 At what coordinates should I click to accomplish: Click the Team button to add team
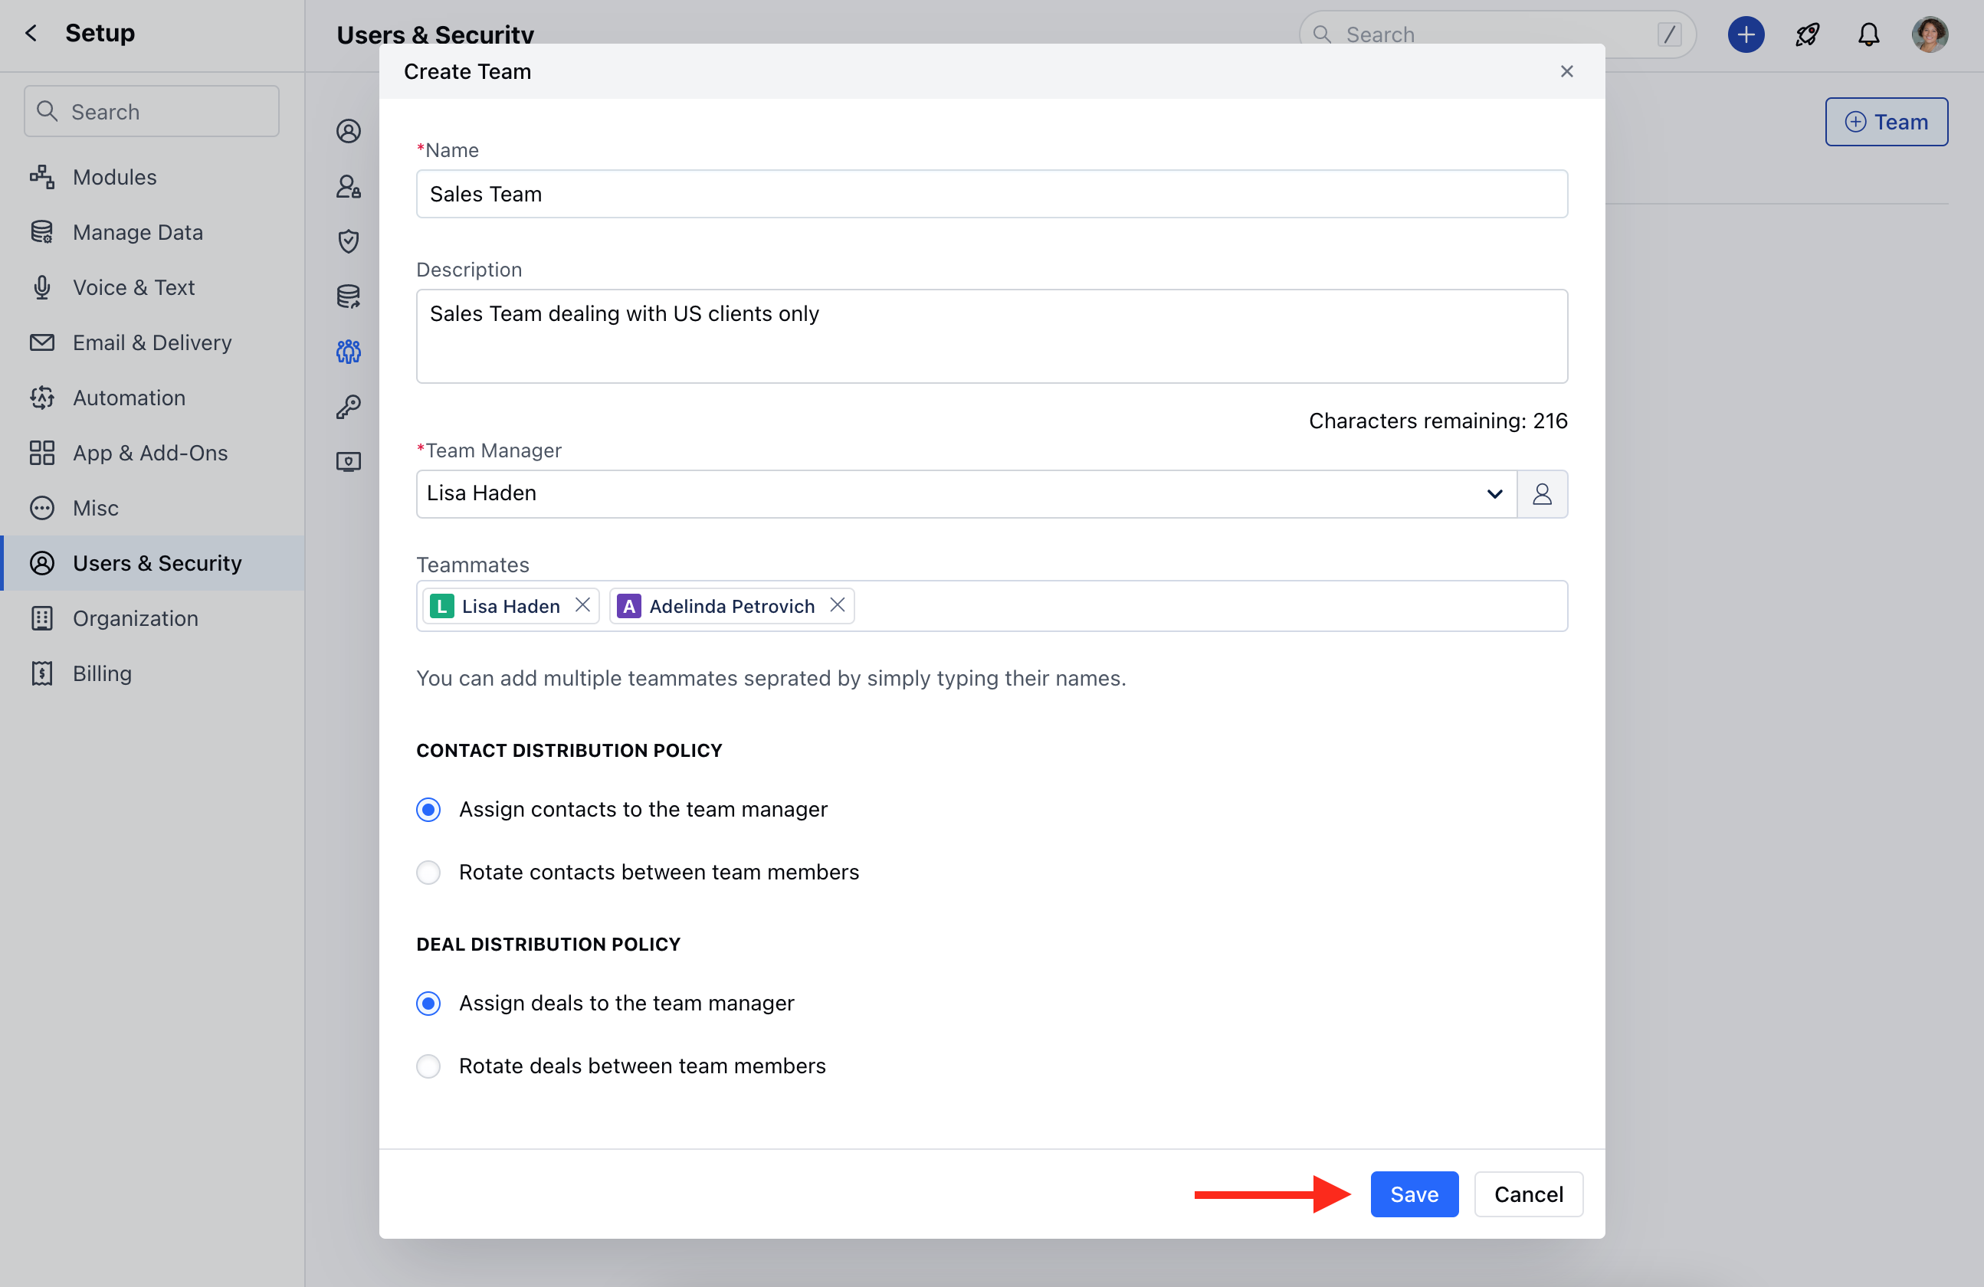[x=1887, y=122]
